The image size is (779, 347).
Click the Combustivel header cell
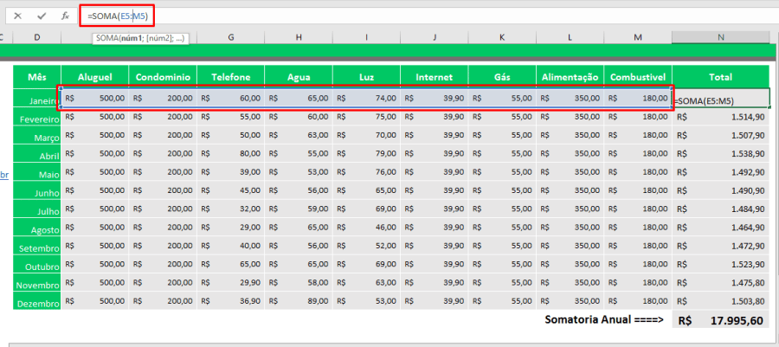pyautogui.click(x=638, y=77)
